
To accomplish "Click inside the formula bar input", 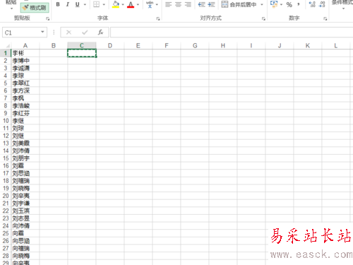I will click(x=232, y=33).
